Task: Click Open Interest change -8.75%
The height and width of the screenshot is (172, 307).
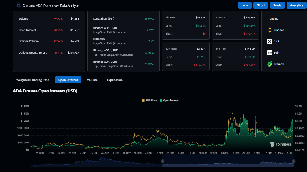Action: coord(58,30)
